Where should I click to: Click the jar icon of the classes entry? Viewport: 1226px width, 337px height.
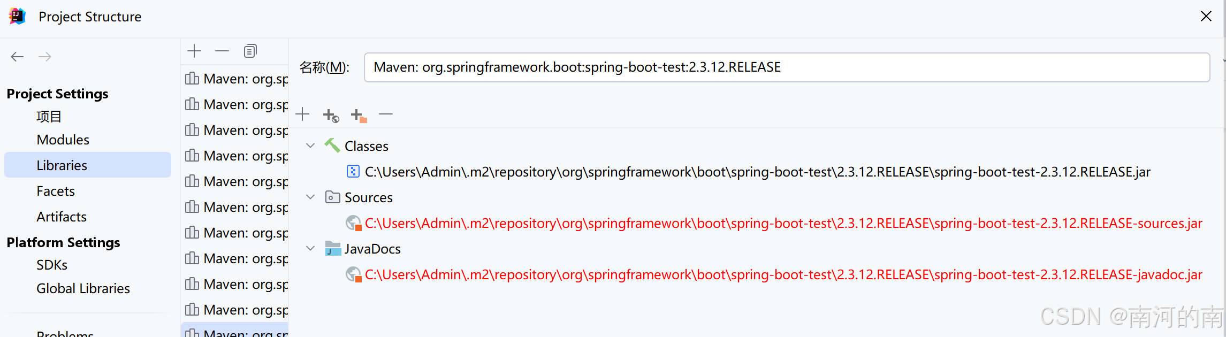pos(353,171)
